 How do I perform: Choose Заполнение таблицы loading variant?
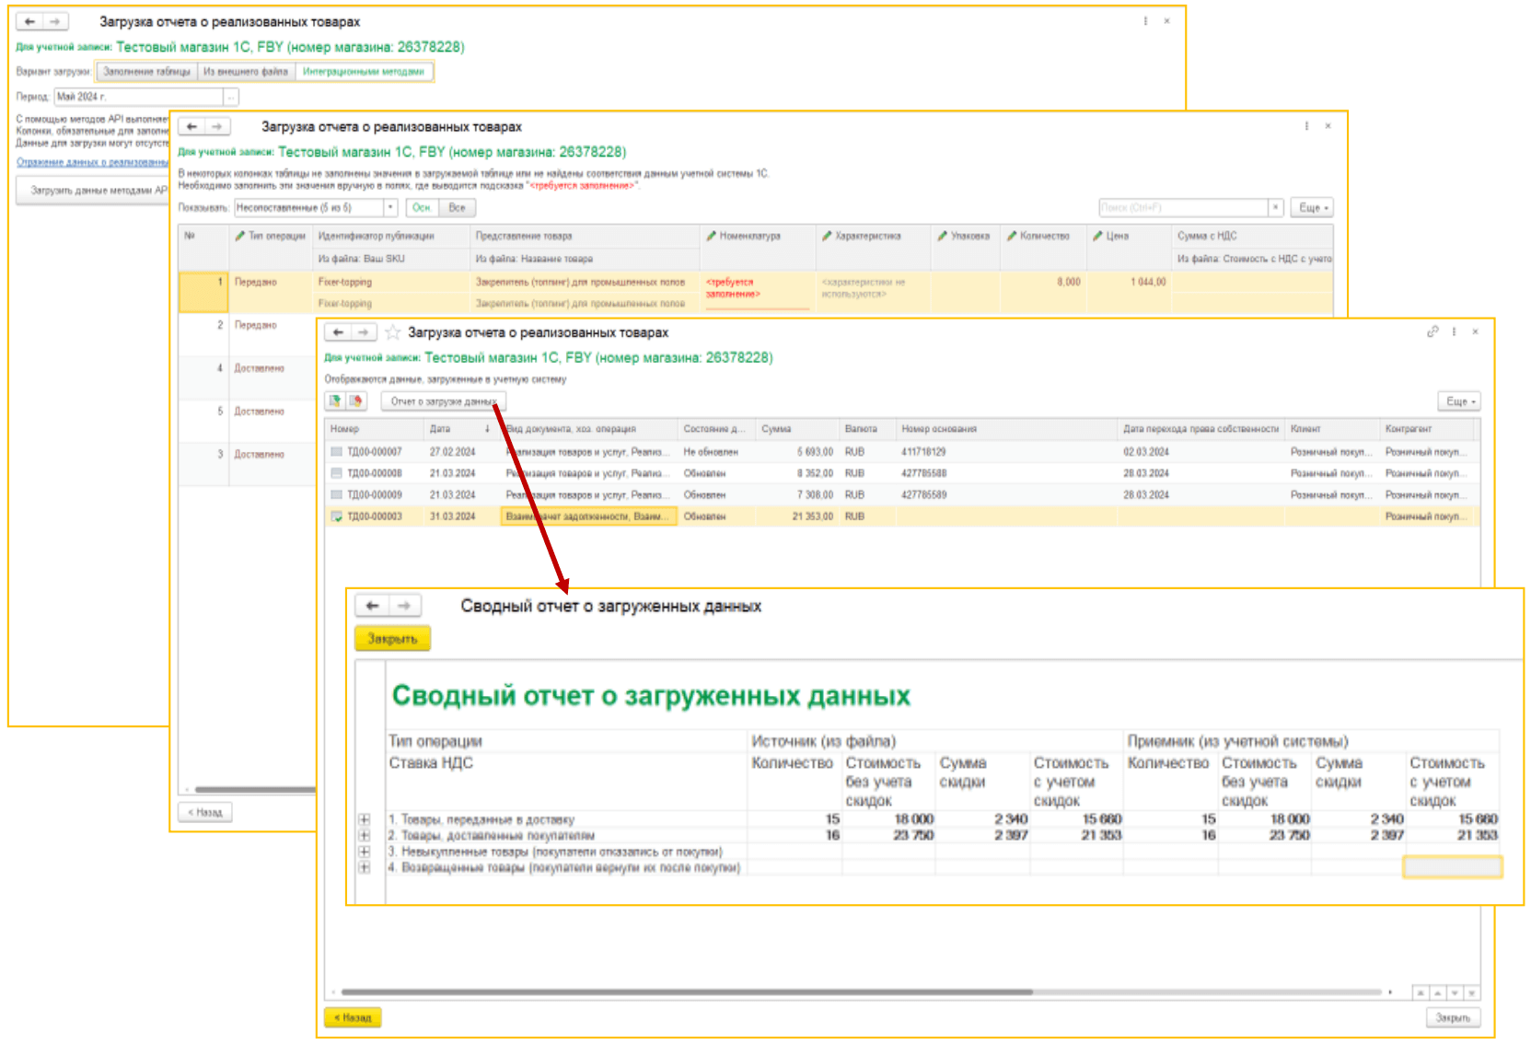tap(146, 72)
